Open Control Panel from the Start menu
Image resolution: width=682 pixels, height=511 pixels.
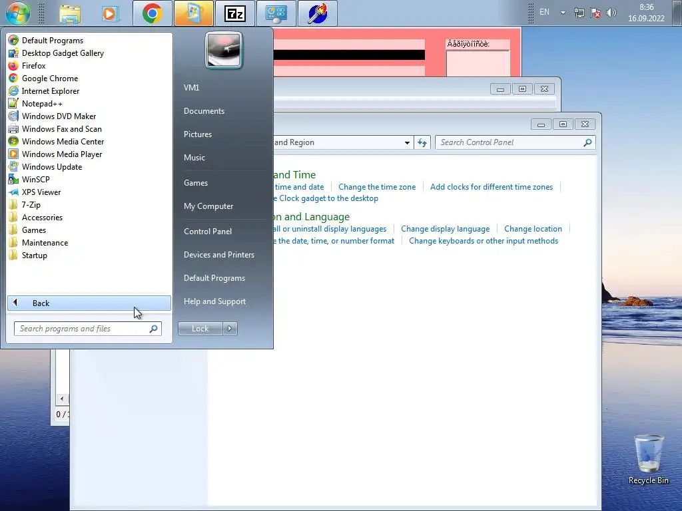pyautogui.click(x=208, y=231)
